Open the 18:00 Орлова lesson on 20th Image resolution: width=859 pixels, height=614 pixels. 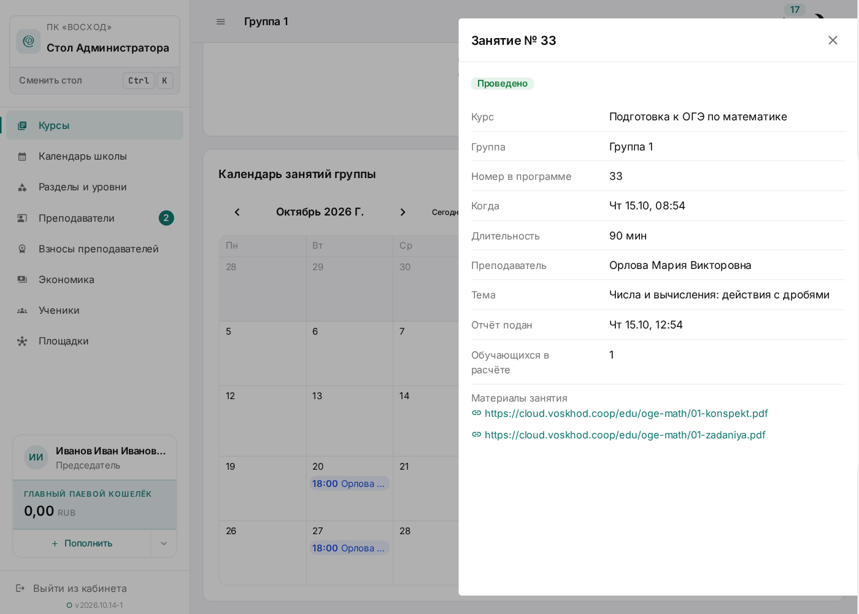click(x=349, y=484)
